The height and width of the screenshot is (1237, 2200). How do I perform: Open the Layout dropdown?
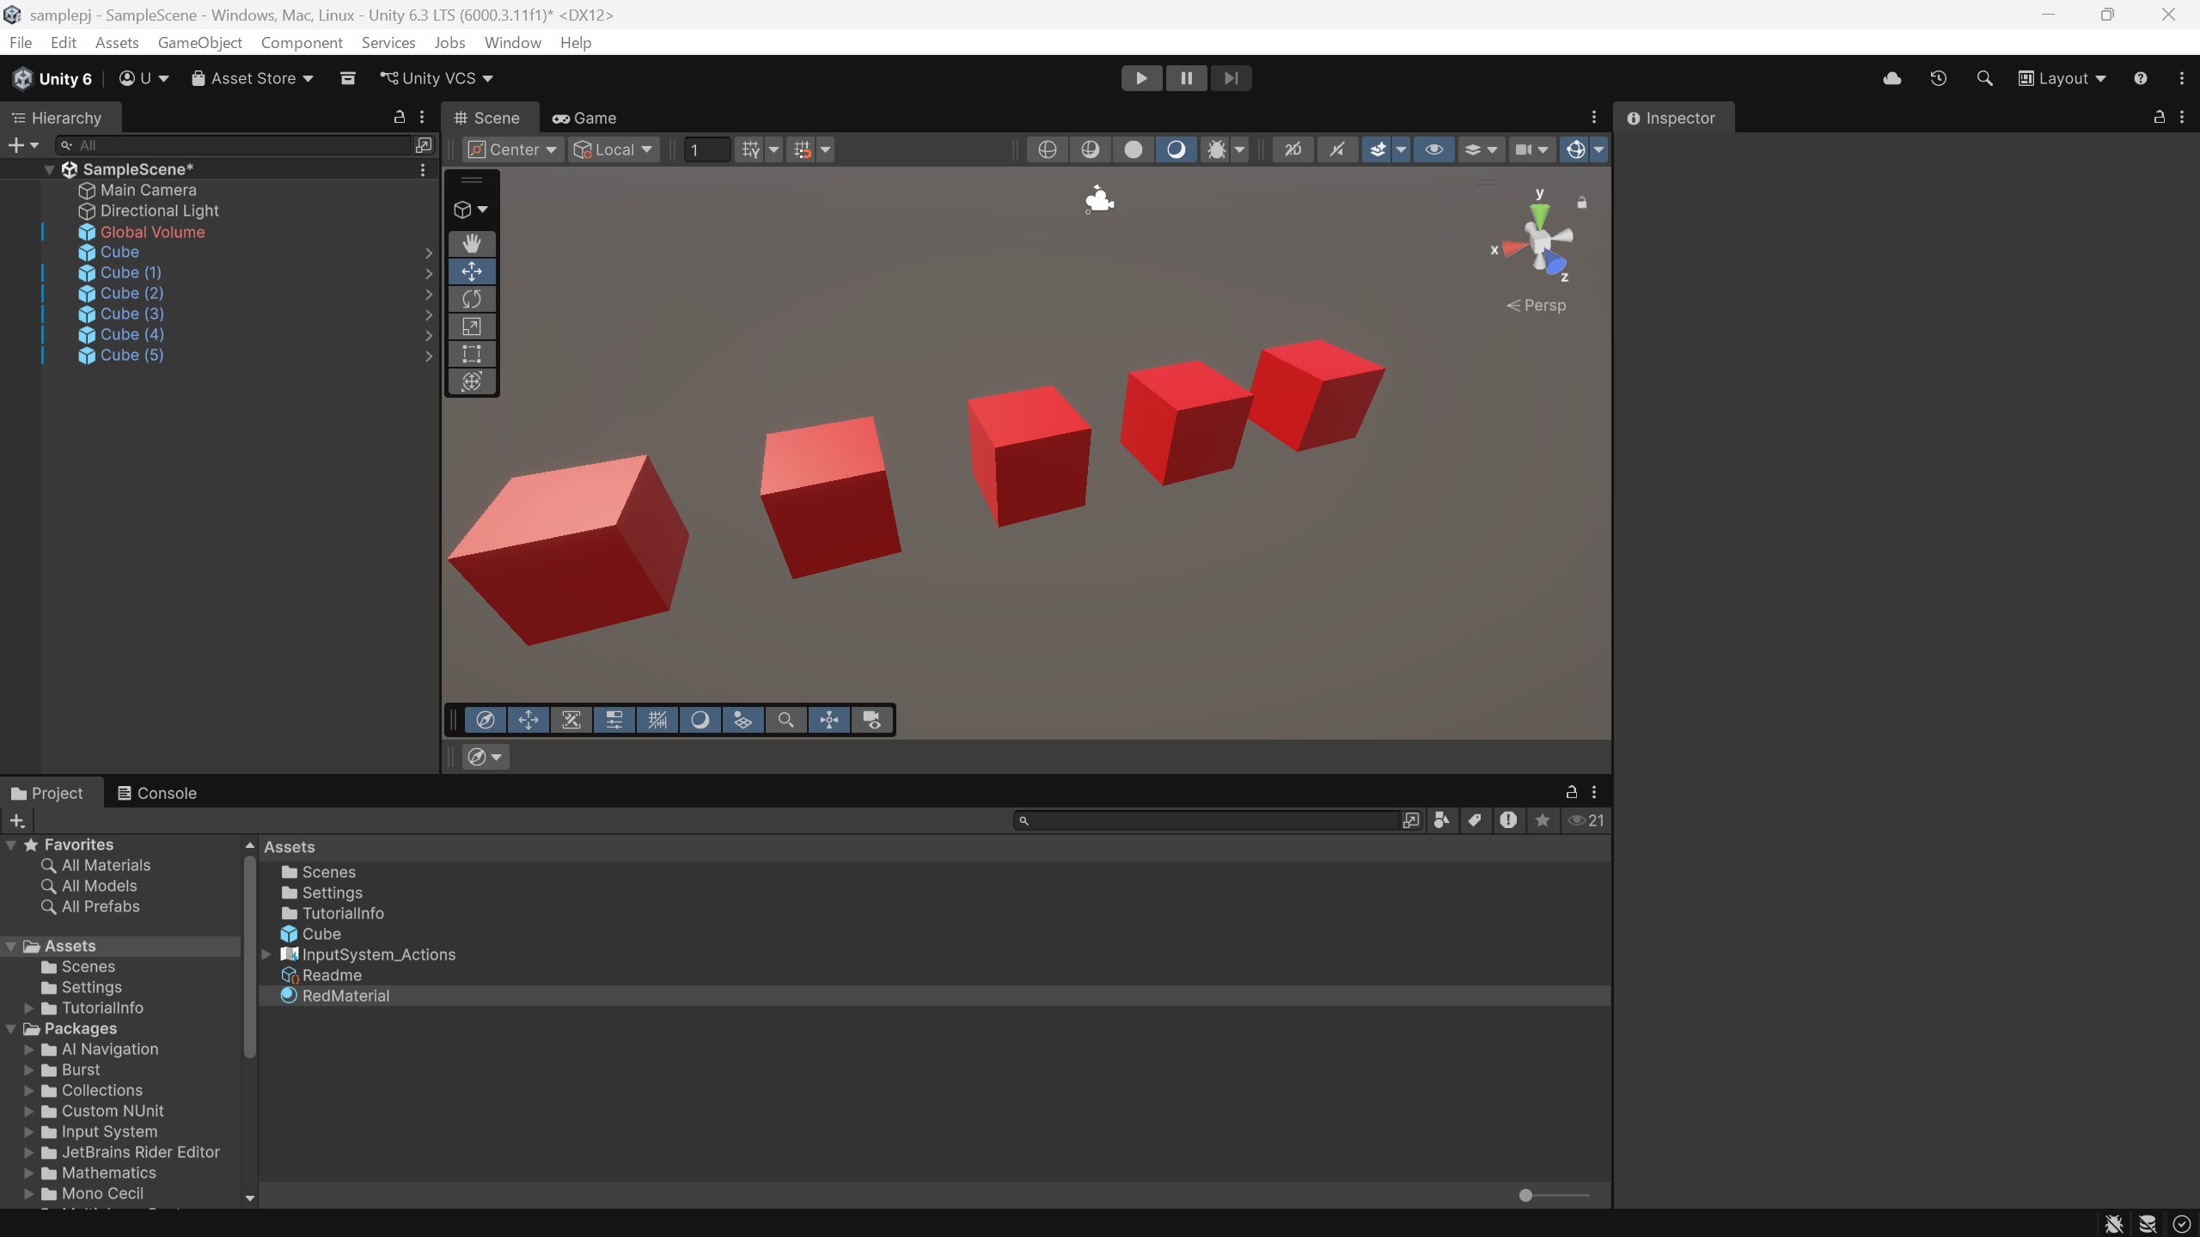(x=2062, y=78)
